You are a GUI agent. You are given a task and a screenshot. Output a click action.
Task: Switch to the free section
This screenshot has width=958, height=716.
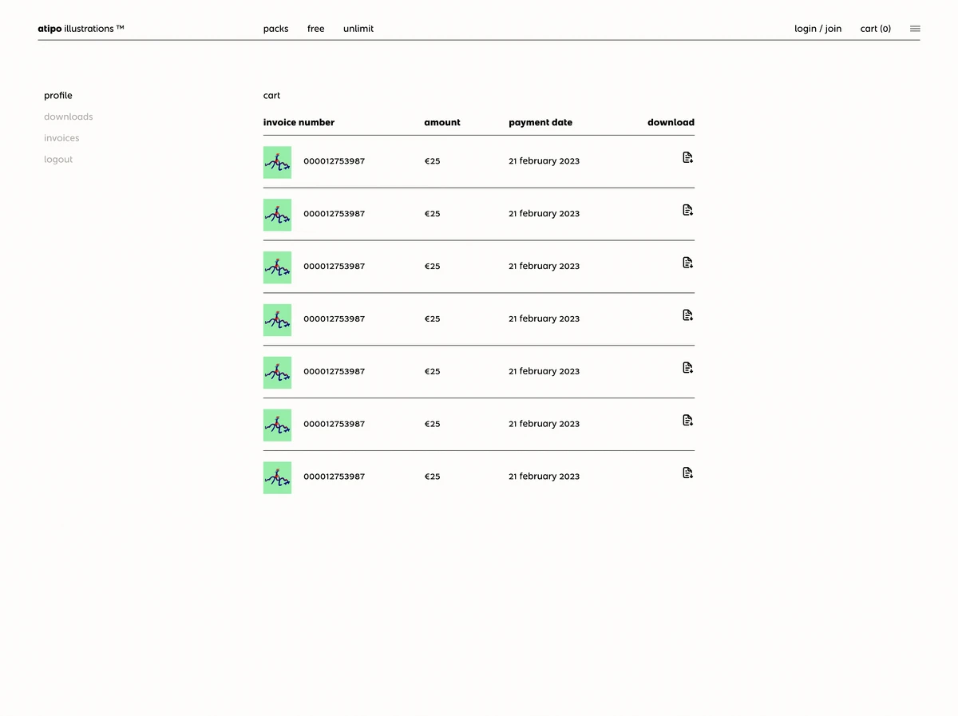(315, 28)
